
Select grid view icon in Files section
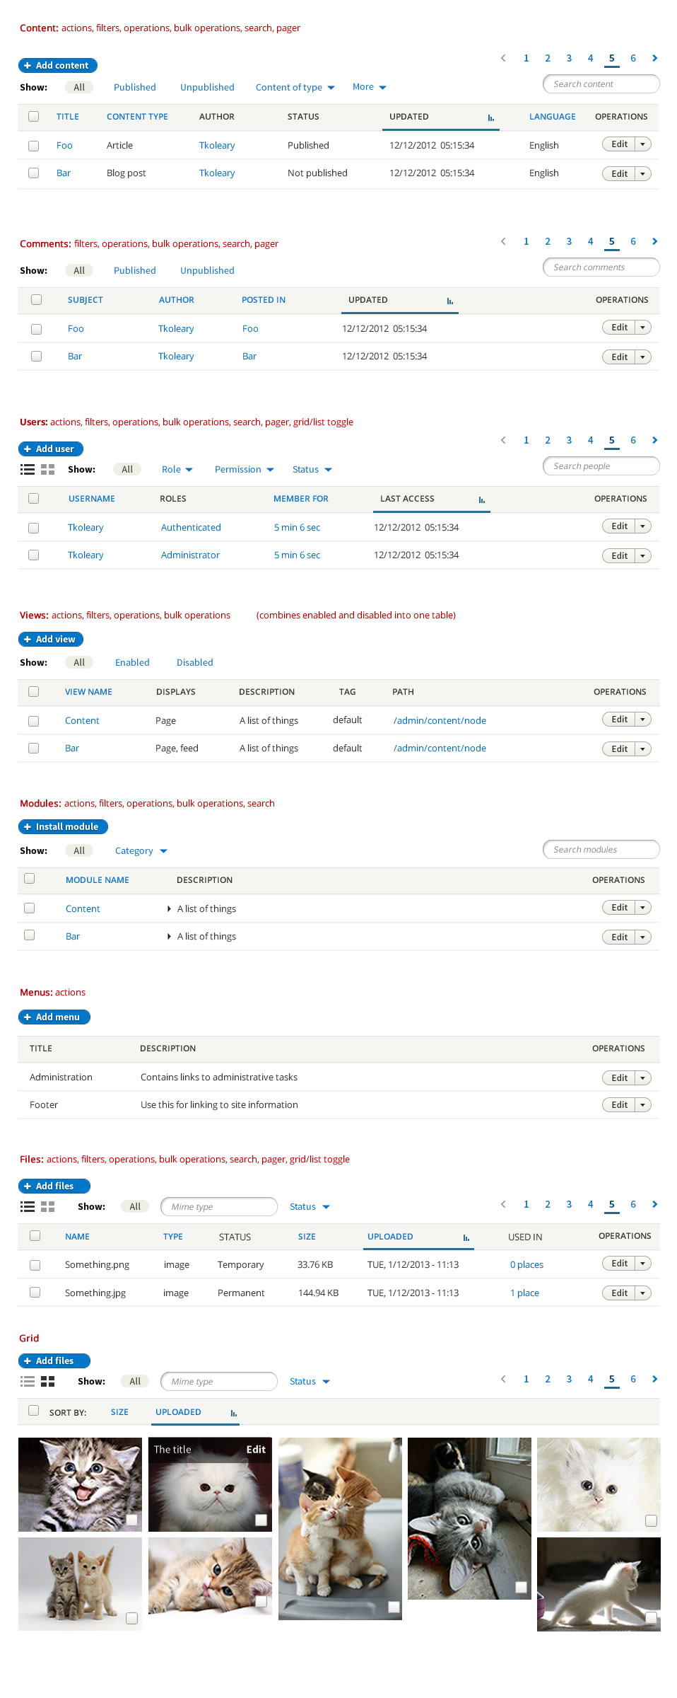coord(48,1206)
